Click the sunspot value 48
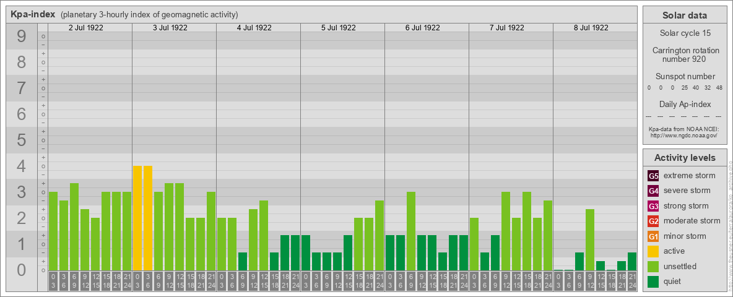The height and width of the screenshot is (297, 733). [x=719, y=88]
